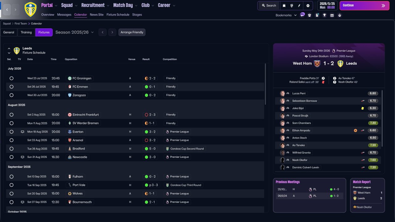Click the TV broadcast icon for Bournemouth fixture
This screenshot has width=395, height=222.
pos(22,202)
